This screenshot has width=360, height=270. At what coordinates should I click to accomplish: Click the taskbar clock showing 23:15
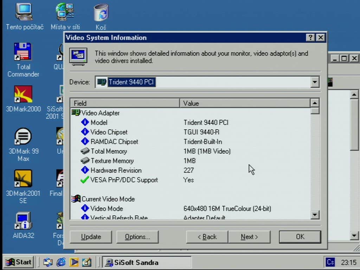point(348,262)
